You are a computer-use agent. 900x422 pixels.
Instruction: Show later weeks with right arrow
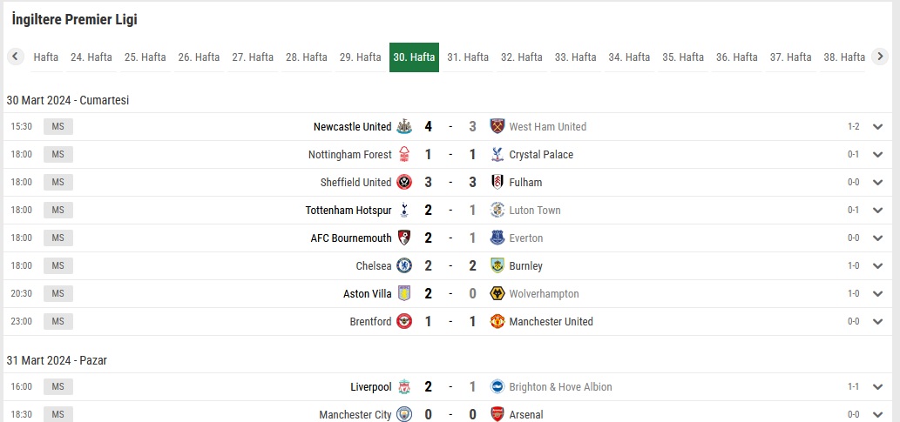(x=880, y=57)
